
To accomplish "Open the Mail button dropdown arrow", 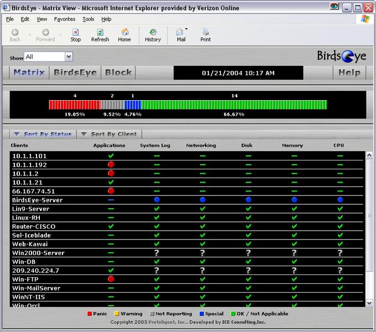I will click(x=186, y=29).
